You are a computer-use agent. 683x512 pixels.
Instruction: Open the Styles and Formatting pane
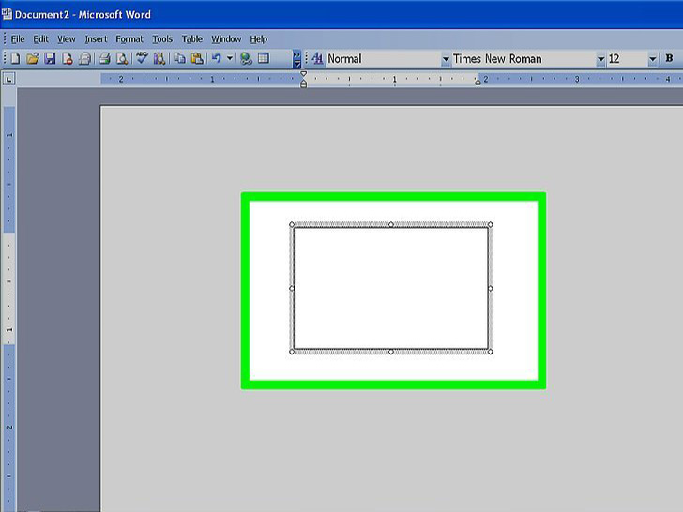click(317, 59)
